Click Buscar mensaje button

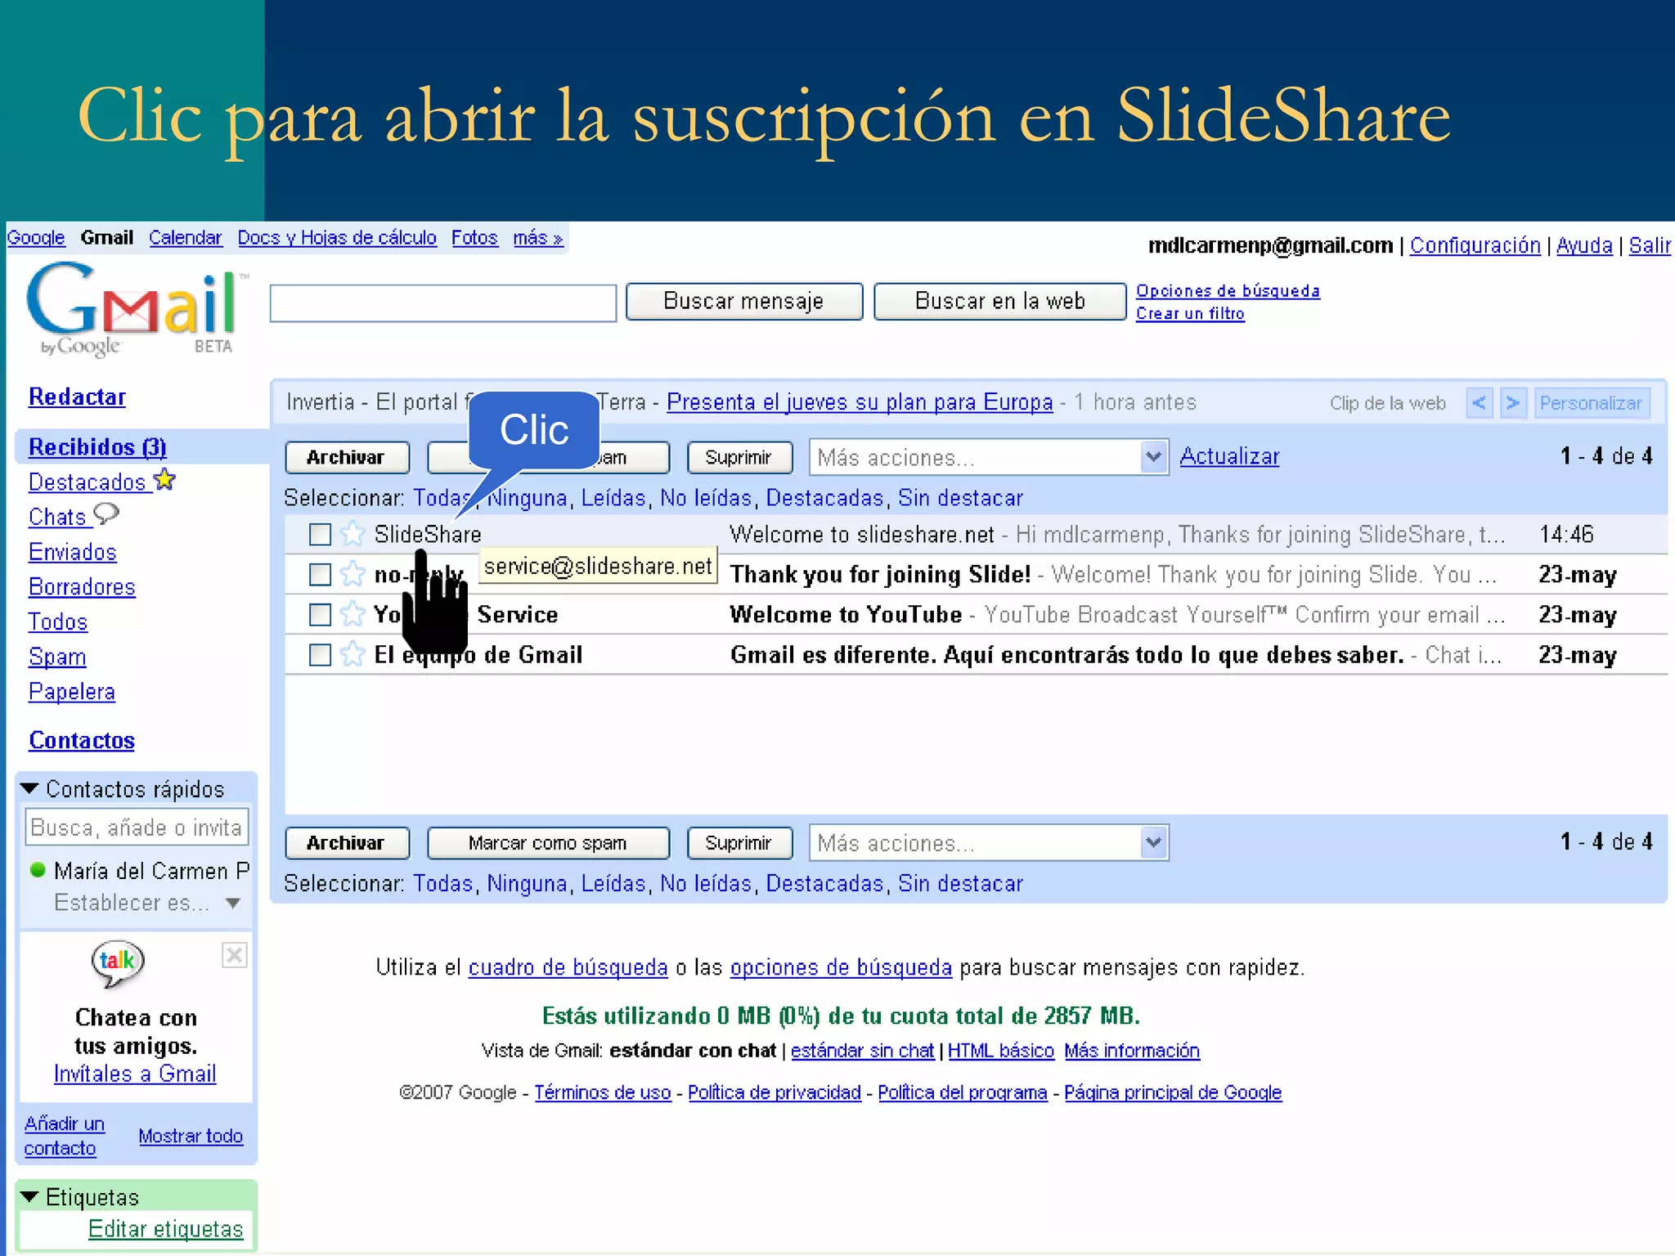coord(744,302)
